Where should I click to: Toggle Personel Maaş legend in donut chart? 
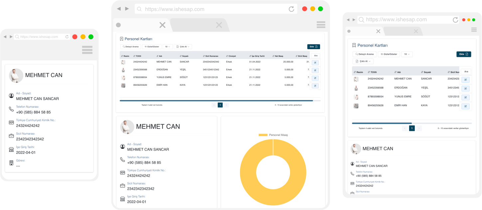(273, 135)
